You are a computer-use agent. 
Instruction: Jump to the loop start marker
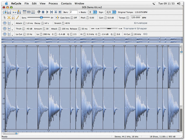(x=52, y=12)
